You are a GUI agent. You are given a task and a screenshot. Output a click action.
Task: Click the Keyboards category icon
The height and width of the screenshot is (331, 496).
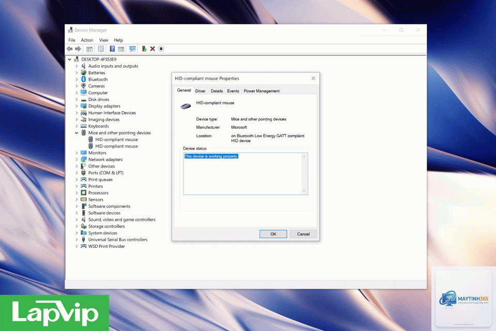(84, 126)
